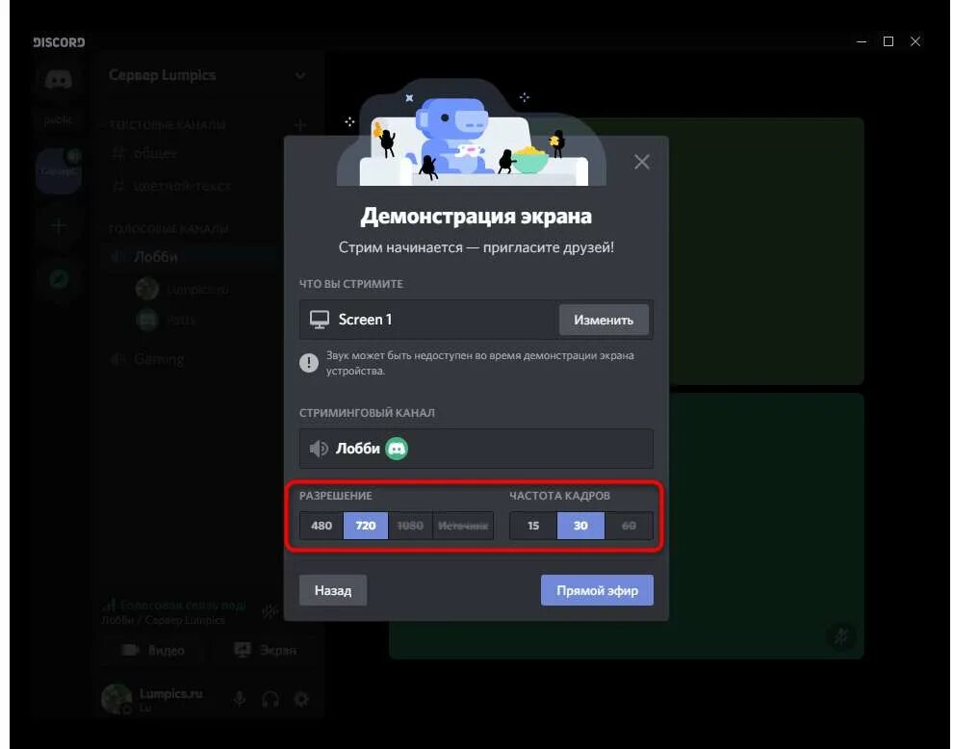Click the Видео button at bottom
The width and height of the screenshot is (953, 749).
click(154, 651)
